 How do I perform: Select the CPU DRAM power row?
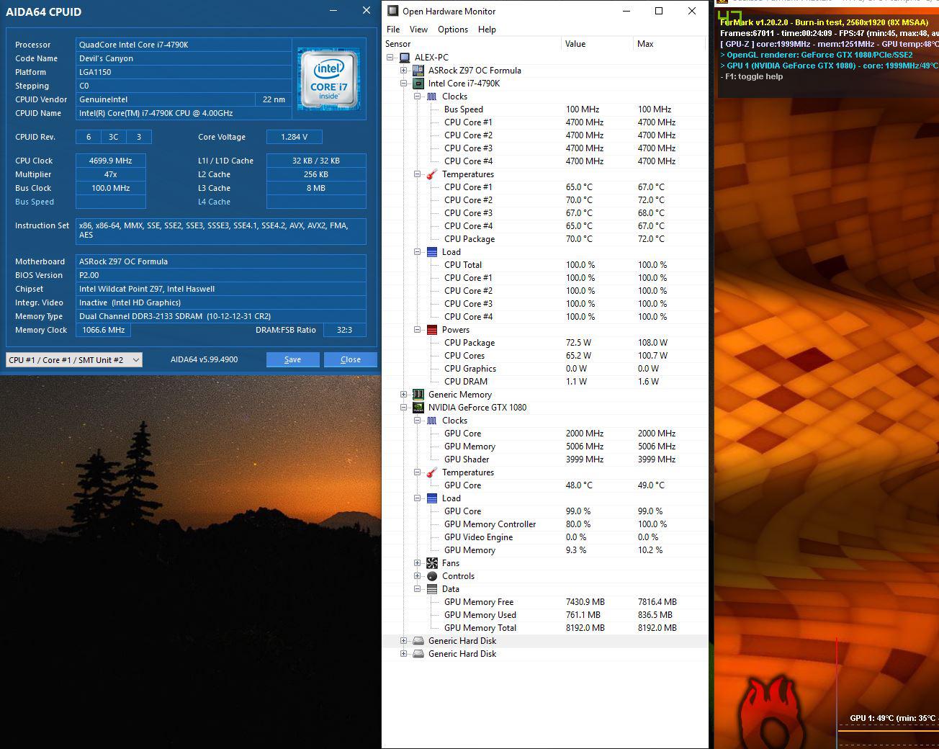[545, 382]
